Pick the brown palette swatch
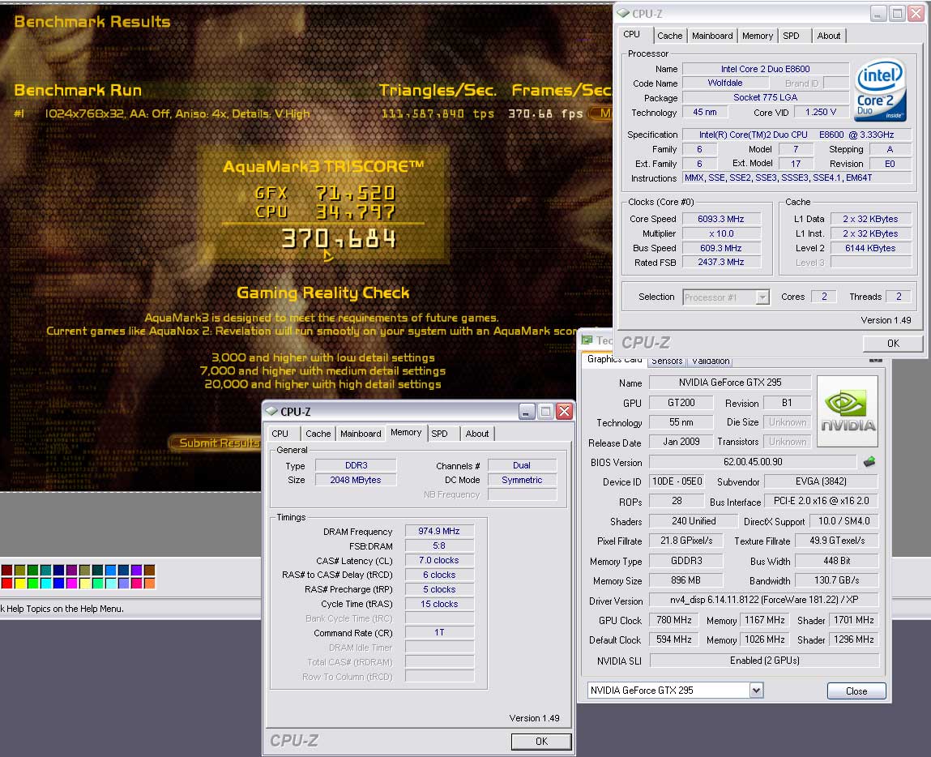This screenshot has width=931, height=757. pos(150,570)
